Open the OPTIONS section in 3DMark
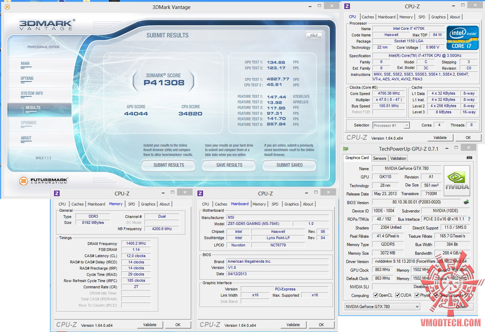Image resolution: width=485 pixels, height=332 pixels. (27, 78)
